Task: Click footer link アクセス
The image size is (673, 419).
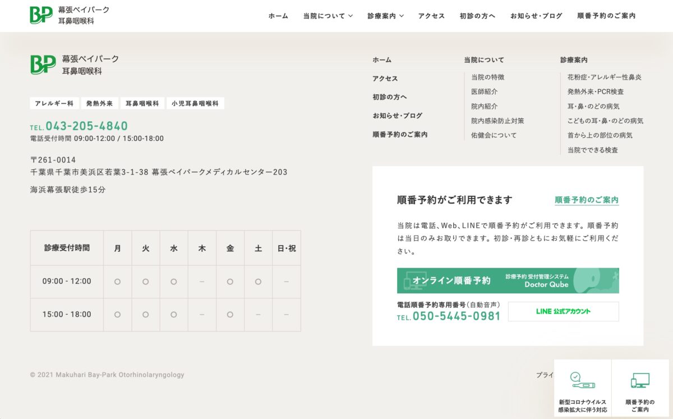Action: coord(385,79)
